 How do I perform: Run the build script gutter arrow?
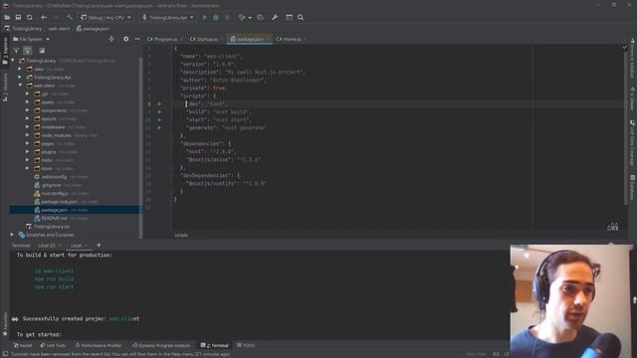click(x=159, y=111)
